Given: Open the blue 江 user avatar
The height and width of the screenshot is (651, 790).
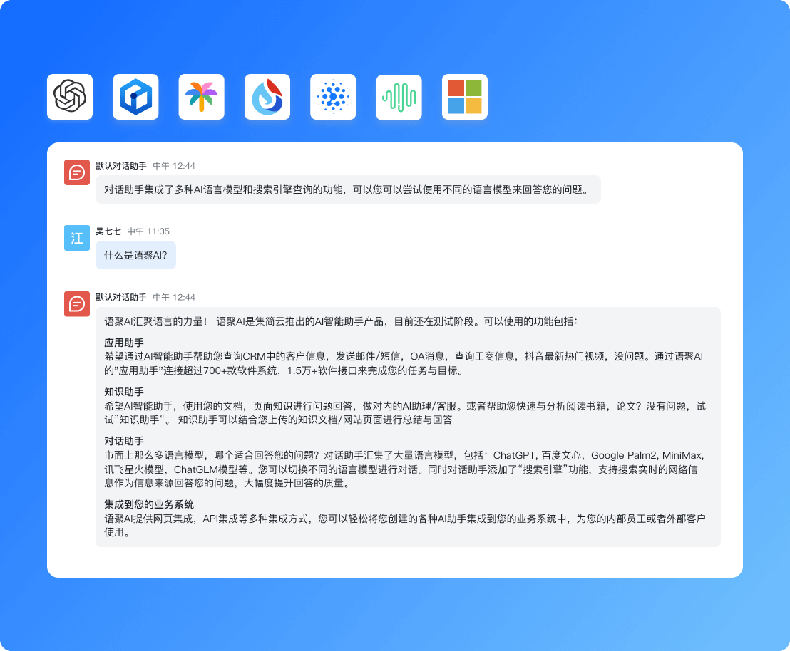Looking at the screenshot, I should (77, 238).
